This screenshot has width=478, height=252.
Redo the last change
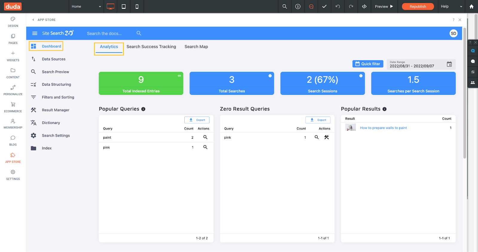351,6
